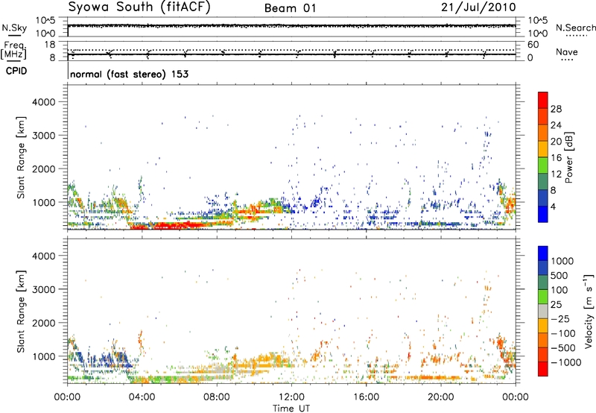Click the Velocity color bar

[543, 311]
